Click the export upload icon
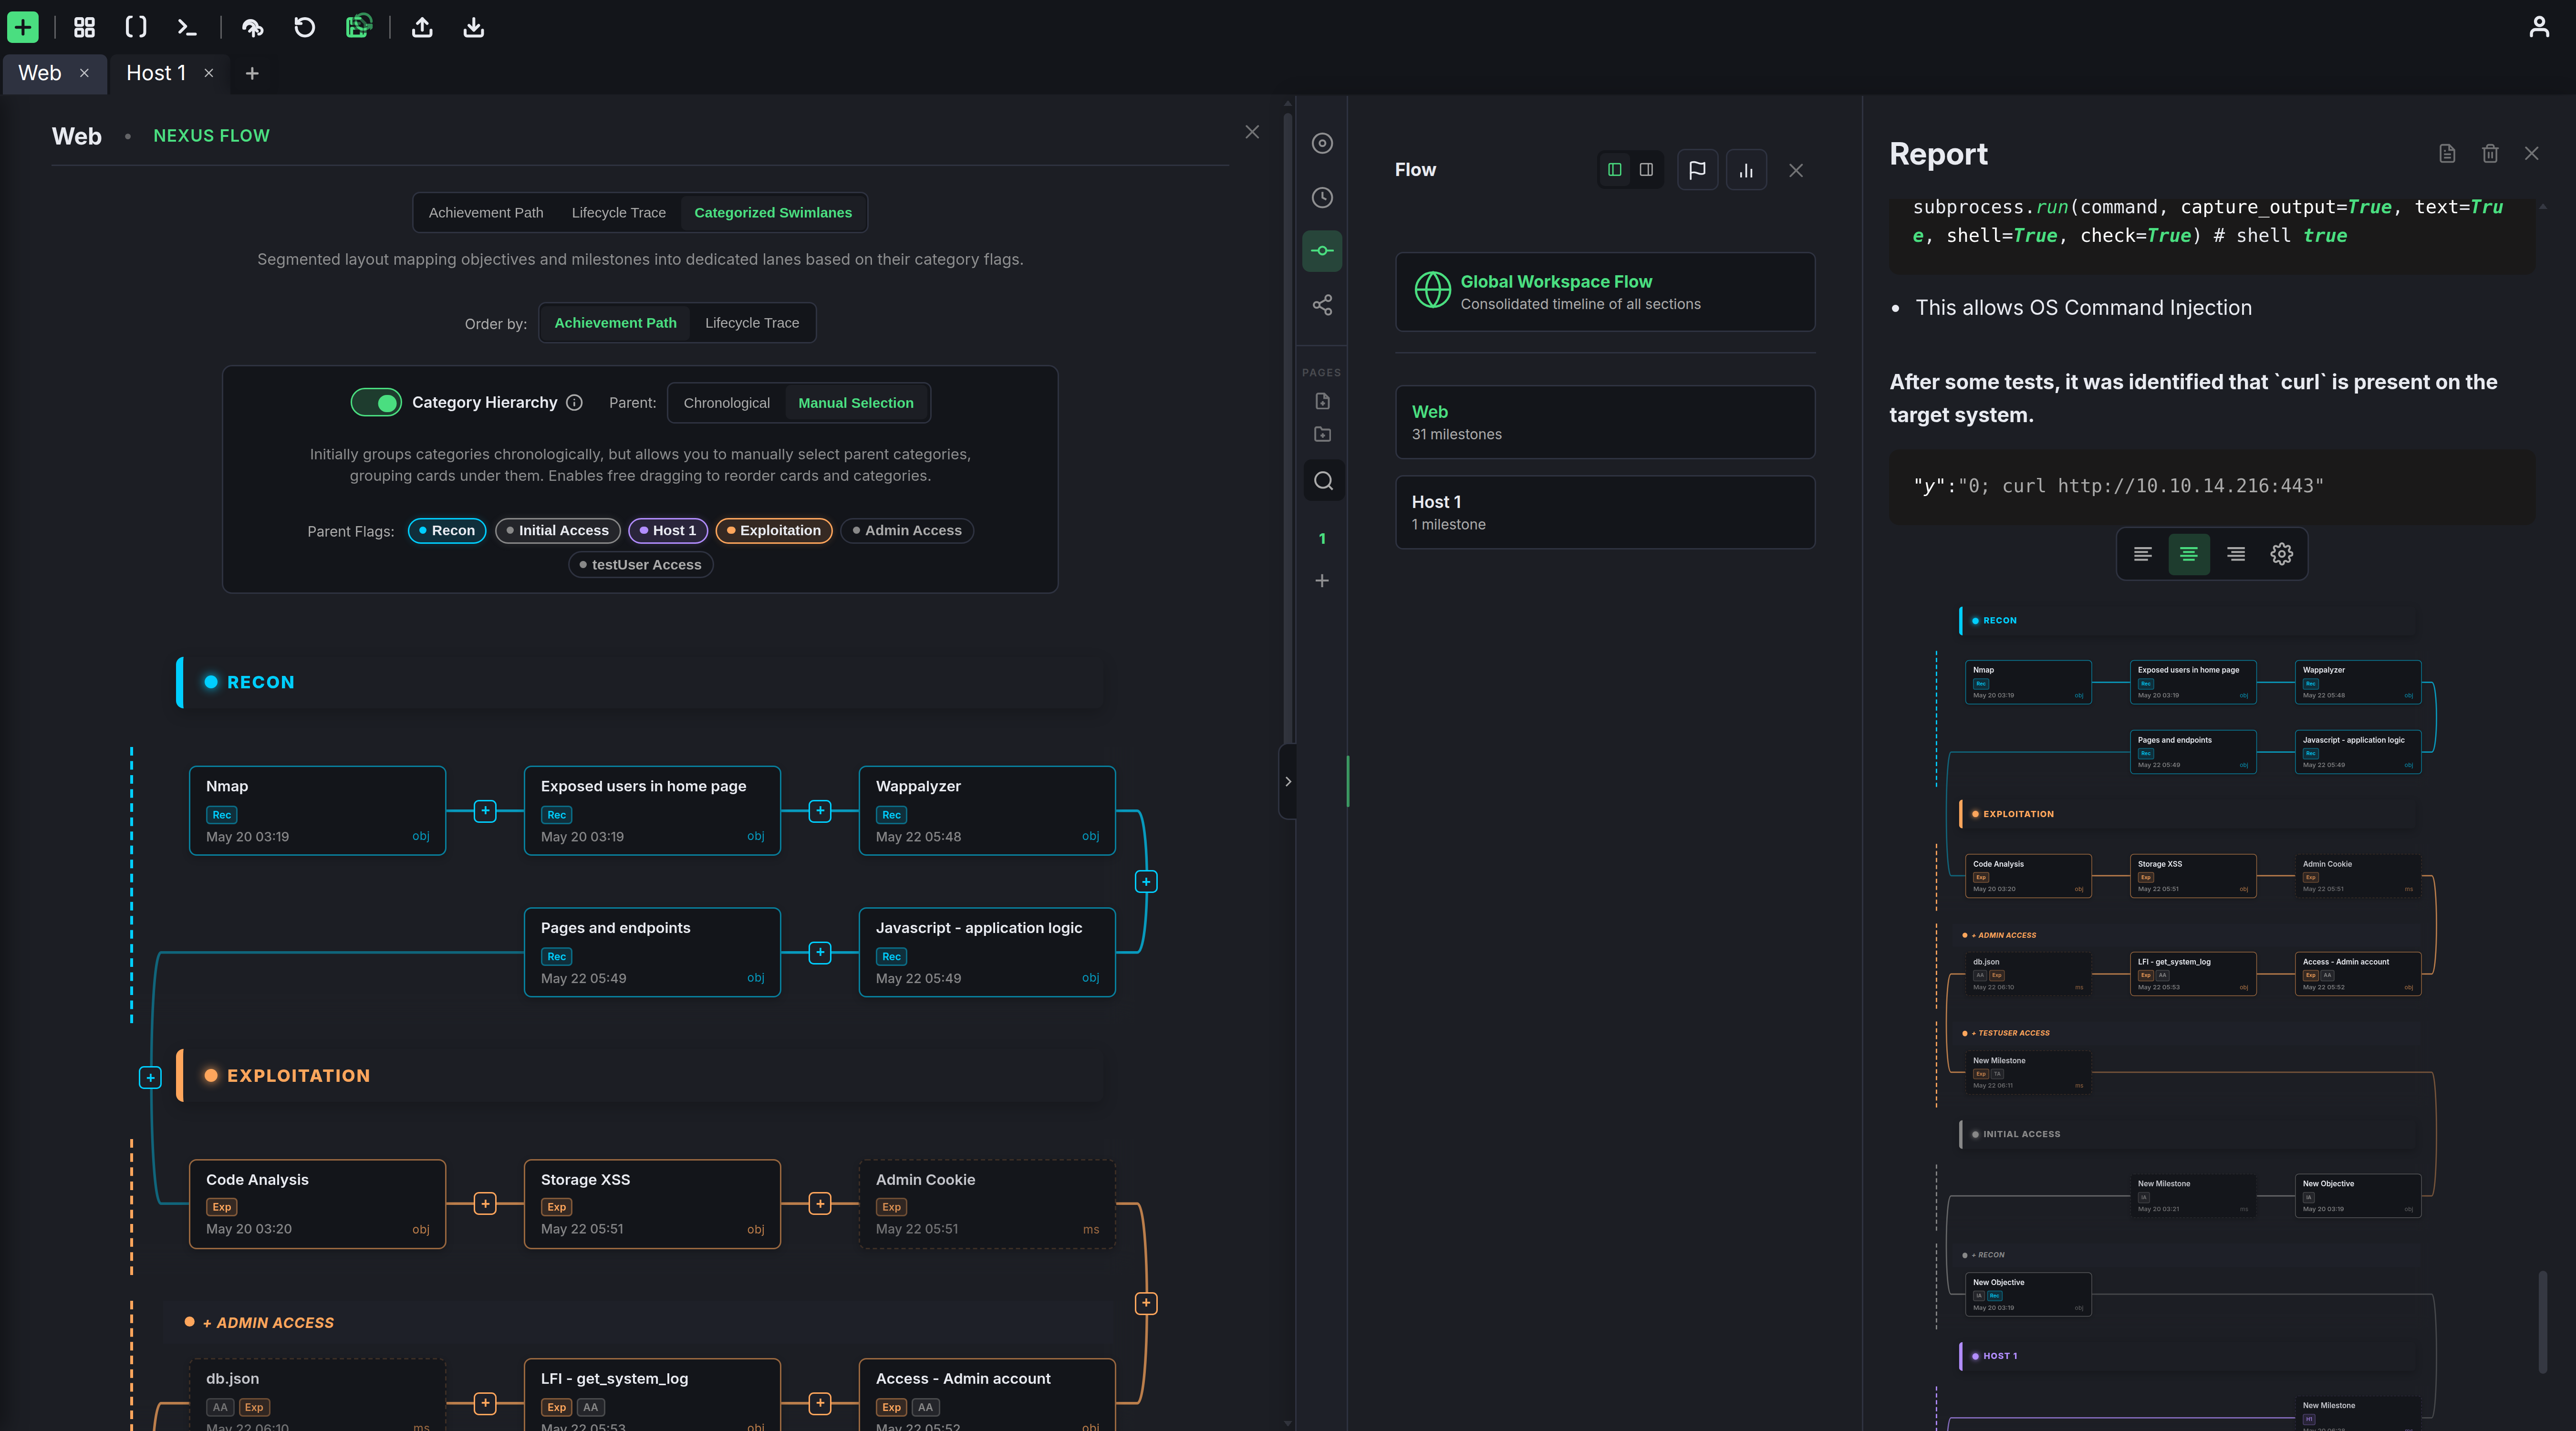This screenshot has height=1431, width=2576. click(x=422, y=27)
